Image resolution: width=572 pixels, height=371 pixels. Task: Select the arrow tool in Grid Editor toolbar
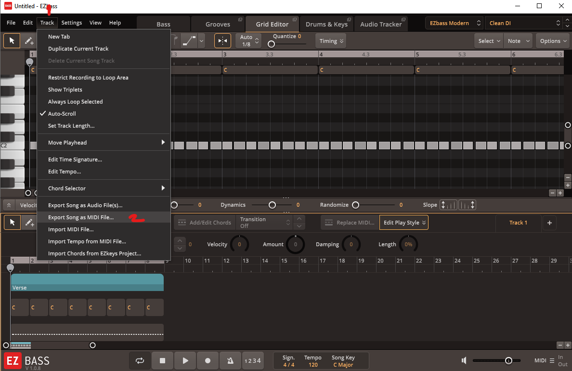point(12,41)
